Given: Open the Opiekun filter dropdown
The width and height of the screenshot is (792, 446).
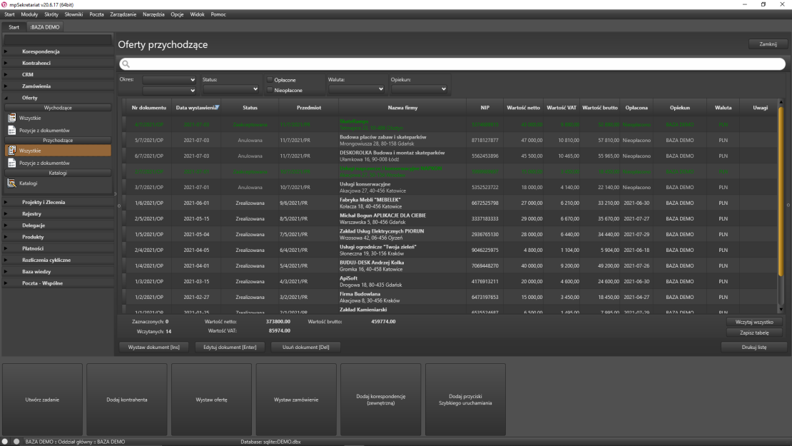Looking at the screenshot, I should coord(419,89).
